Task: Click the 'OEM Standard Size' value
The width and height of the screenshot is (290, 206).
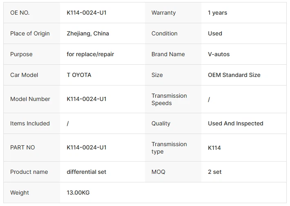Action: pyautogui.click(x=234, y=75)
